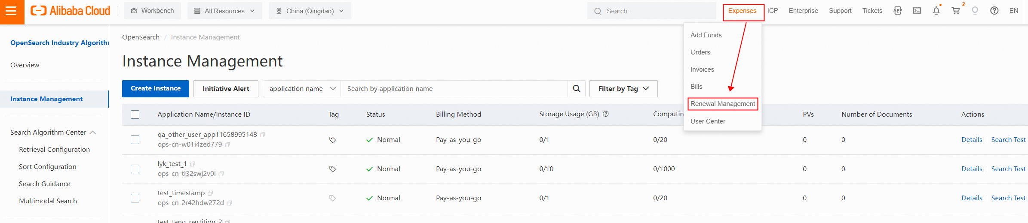Copy instance ID ops-cn-tl32swj2v0i
The height and width of the screenshot is (223, 1028).
(x=221, y=174)
